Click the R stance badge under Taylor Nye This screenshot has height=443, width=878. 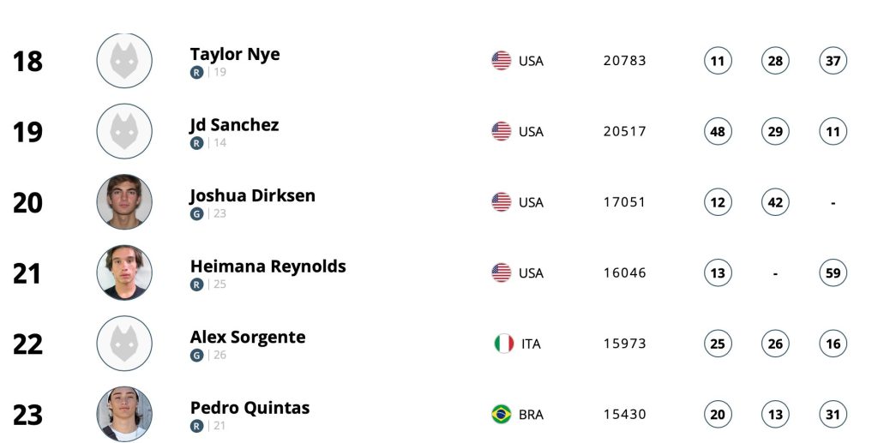click(x=196, y=72)
